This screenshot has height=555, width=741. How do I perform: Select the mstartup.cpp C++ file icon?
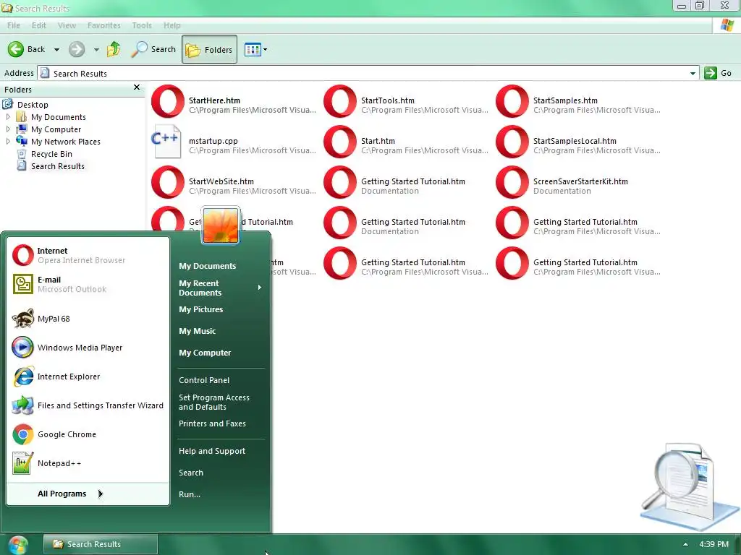coord(166,142)
